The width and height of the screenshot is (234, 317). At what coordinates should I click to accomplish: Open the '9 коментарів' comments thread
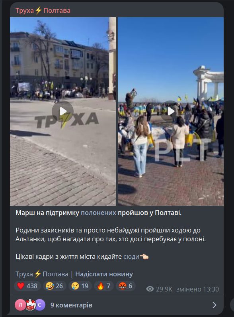coord(71,305)
